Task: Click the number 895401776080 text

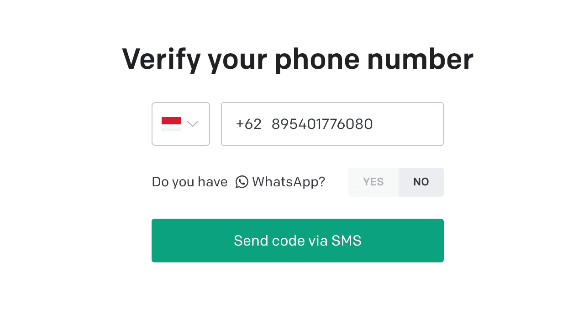Action: pyautogui.click(x=322, y=124)
